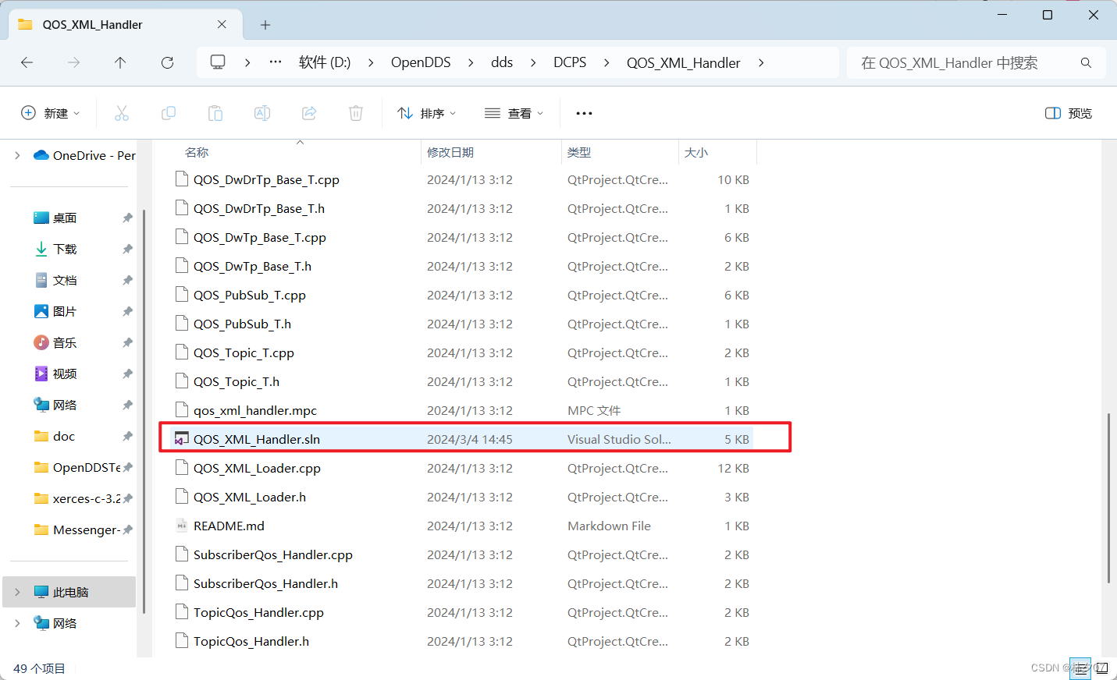The width and height of the screenshot is (1117, 680).
Task: Close the QOS_XML_Handler tab
Action: tap(222, 24)
